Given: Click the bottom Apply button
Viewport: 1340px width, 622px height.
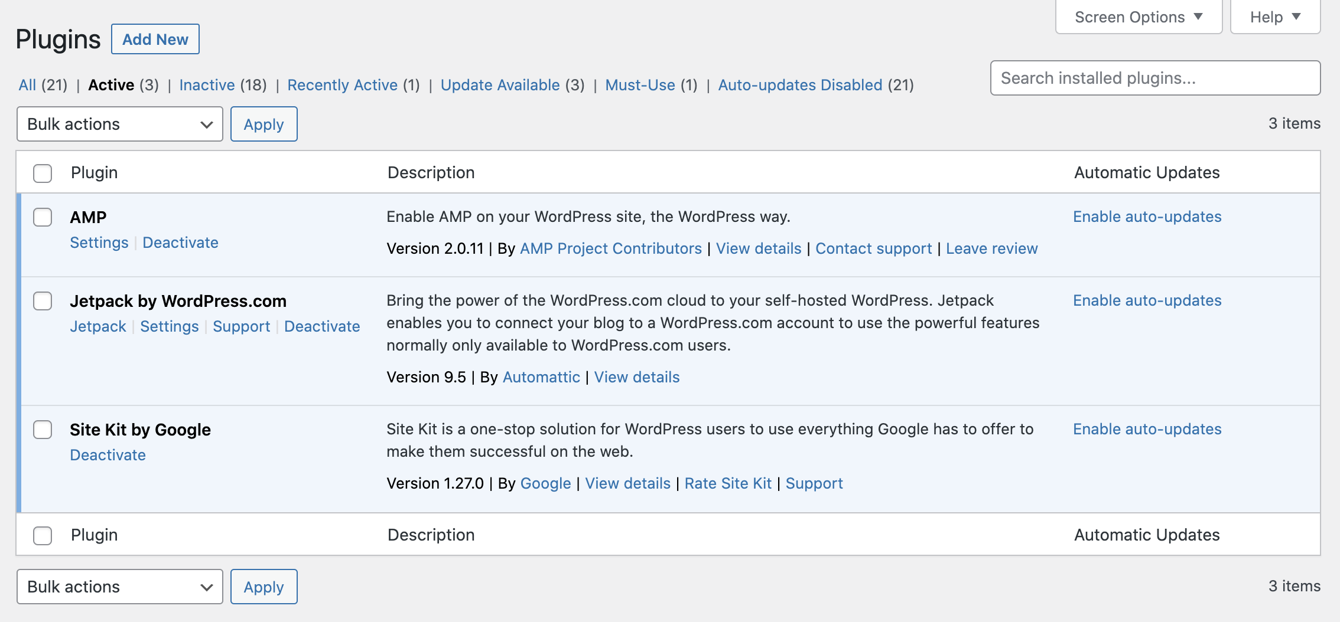Looking at the screenshot, I should [x=264, y=587].
